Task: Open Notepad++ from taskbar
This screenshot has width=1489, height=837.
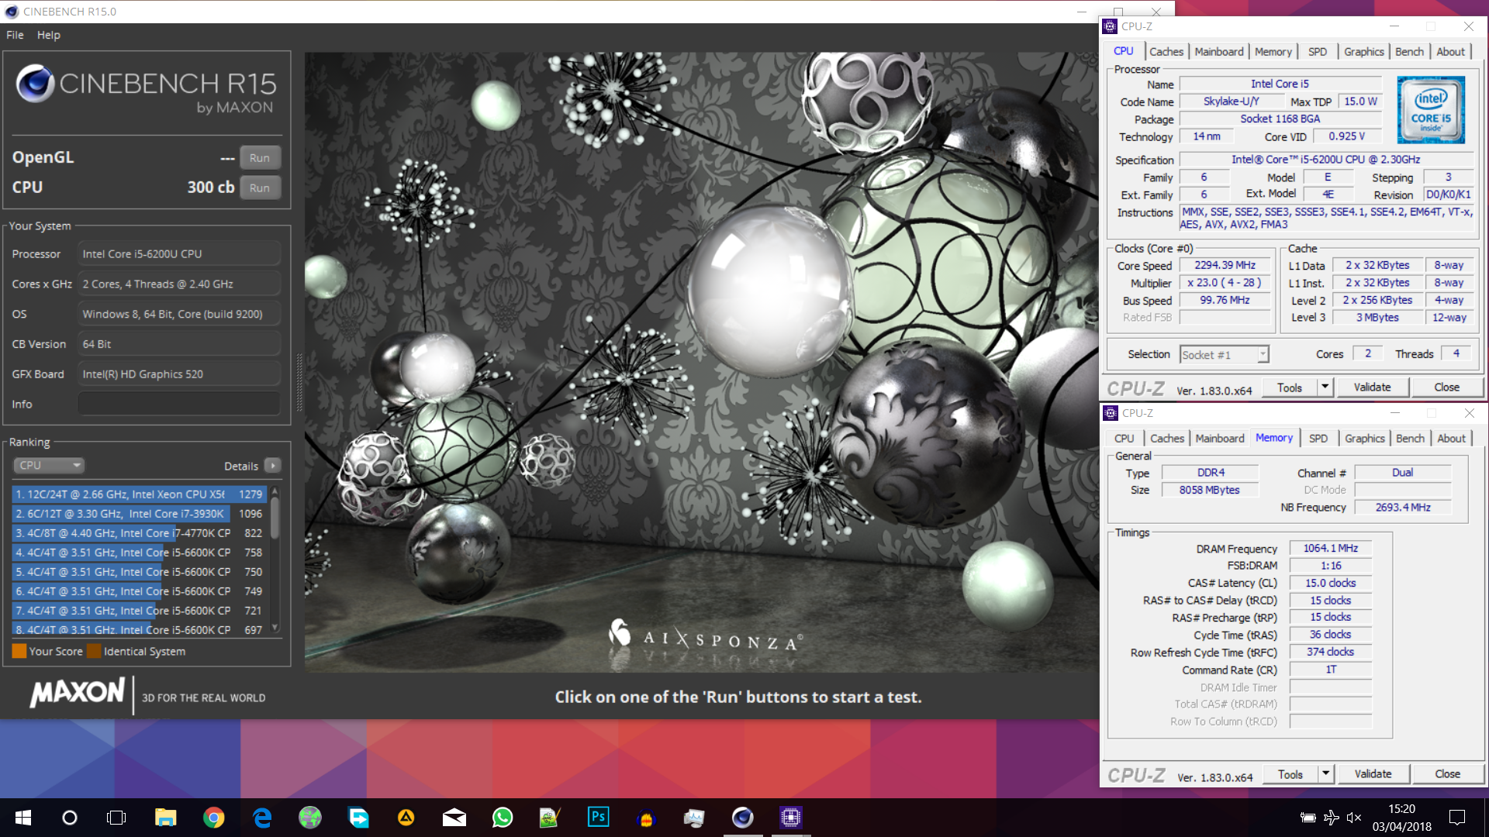Action: (550, 818)
